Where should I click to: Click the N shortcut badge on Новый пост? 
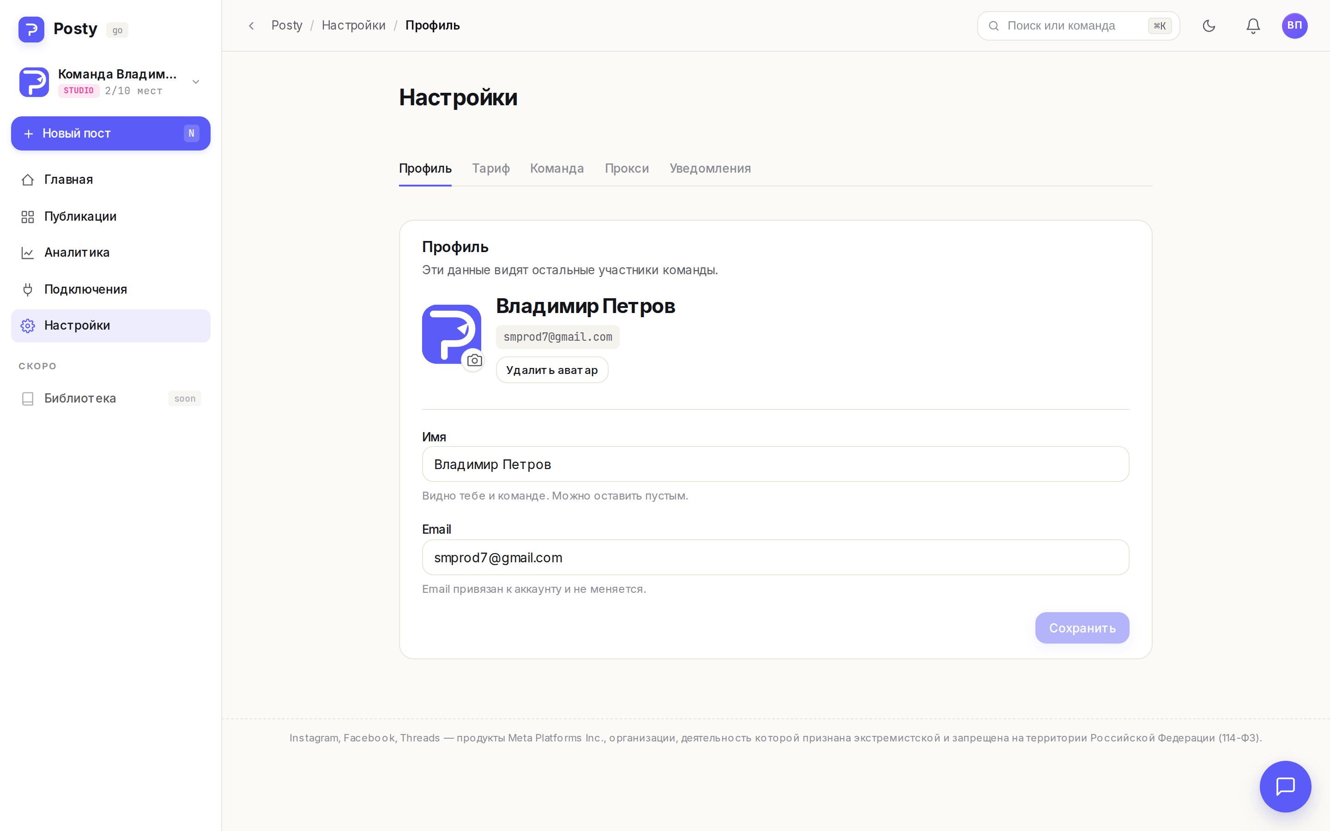(191, 133)
